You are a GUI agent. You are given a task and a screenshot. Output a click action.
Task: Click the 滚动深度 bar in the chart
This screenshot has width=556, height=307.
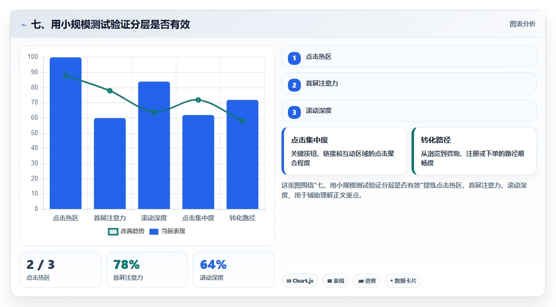point(154,146)
